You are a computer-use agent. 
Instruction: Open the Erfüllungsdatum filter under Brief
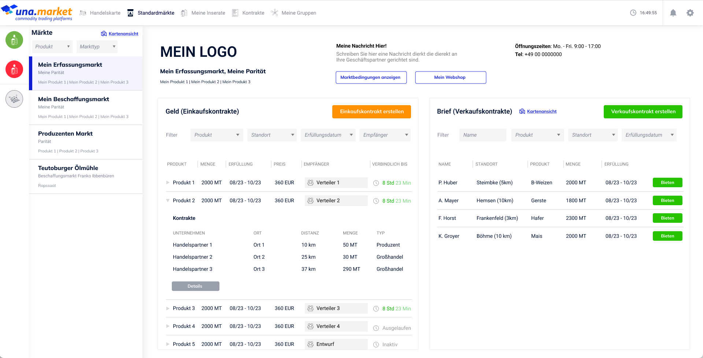click(649, 135)
